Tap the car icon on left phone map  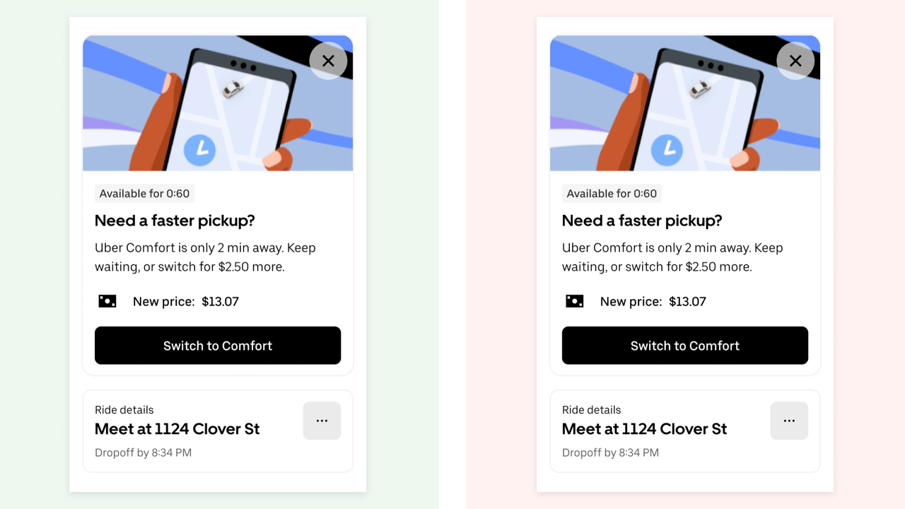[x=233, y=89]
